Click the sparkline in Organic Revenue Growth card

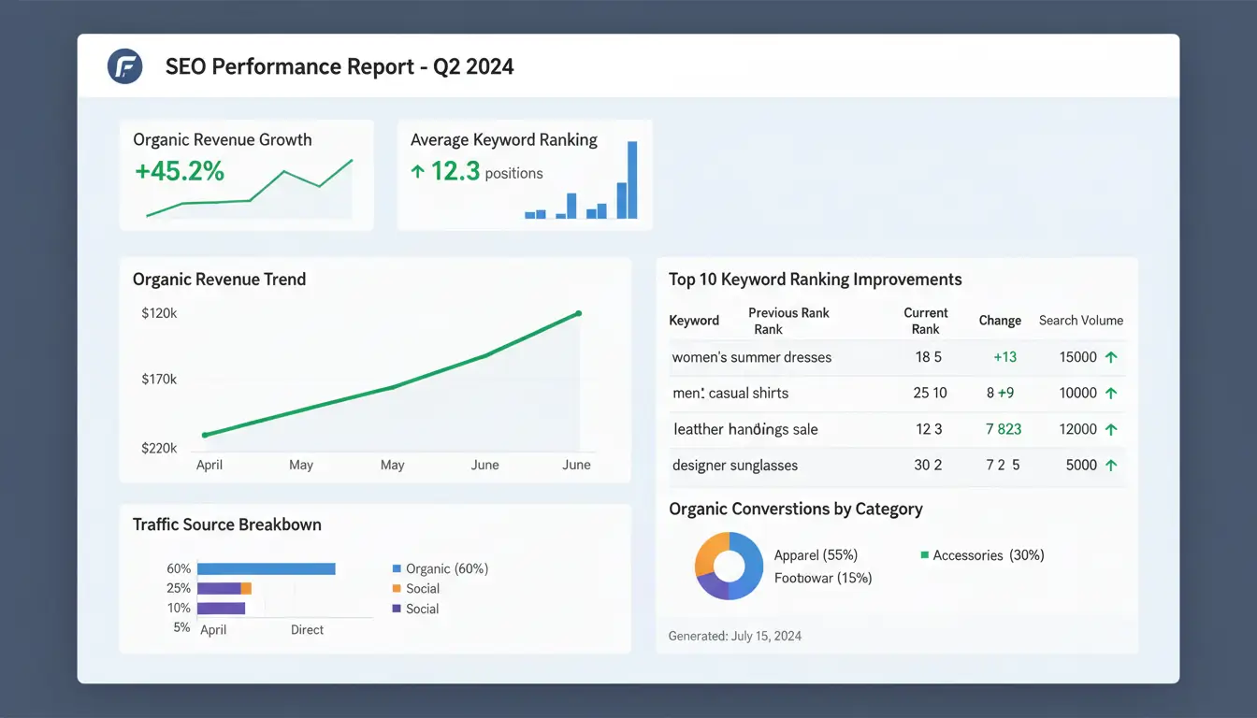[x=250, y=192]
